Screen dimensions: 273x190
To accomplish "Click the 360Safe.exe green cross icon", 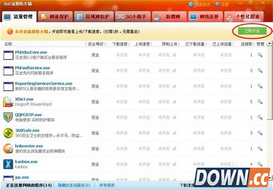I will (8, 133).
